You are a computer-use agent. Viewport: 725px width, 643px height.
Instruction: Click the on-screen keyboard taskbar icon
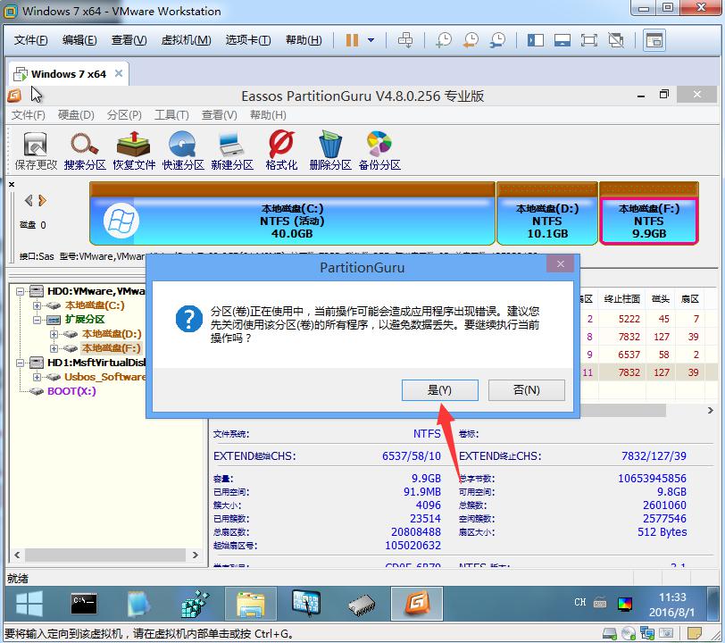pos(306,604)
